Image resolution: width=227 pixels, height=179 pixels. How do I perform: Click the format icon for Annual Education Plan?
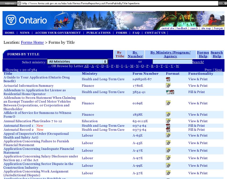click(168, 121)
